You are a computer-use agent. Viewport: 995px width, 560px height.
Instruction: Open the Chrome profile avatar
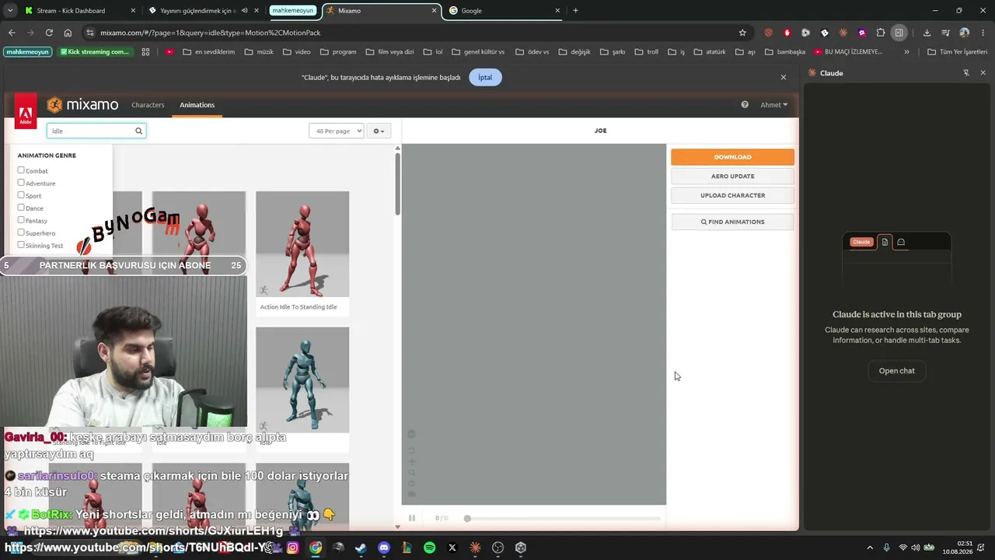(965, 33)
